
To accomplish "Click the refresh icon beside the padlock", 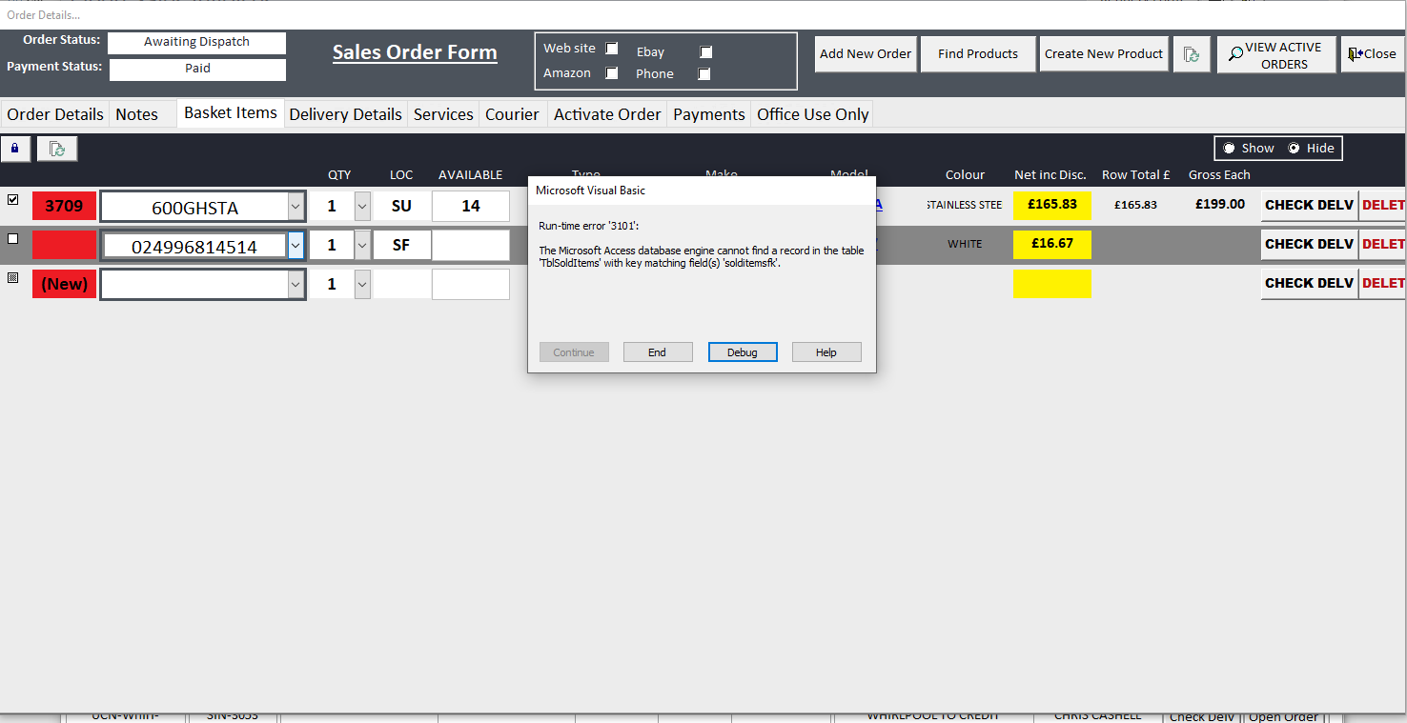I will tap(57, 149).
